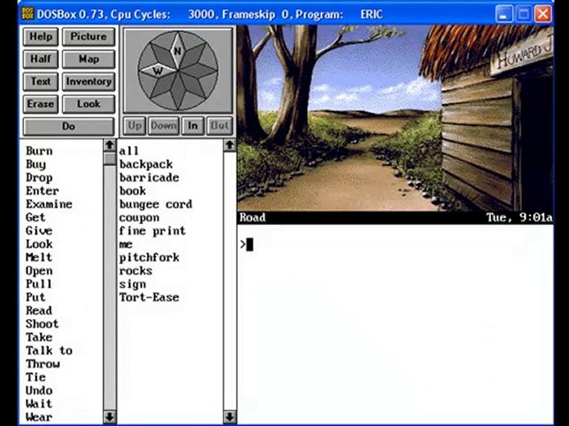
Task: Switch to Text mode button
Action: pyautogui.click(x=41, y=82)
